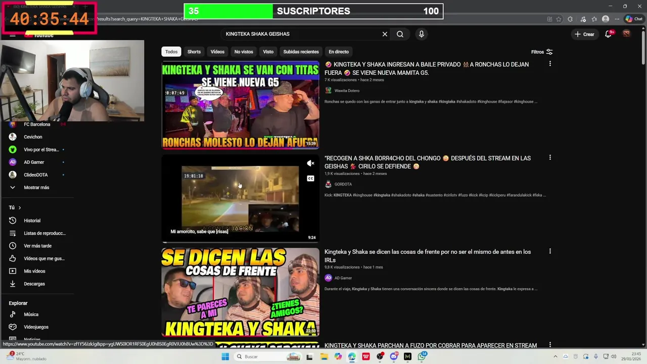The image size is (647, 364).
Task: Select the Todos filter chip
Action: [x=171, y=52]
